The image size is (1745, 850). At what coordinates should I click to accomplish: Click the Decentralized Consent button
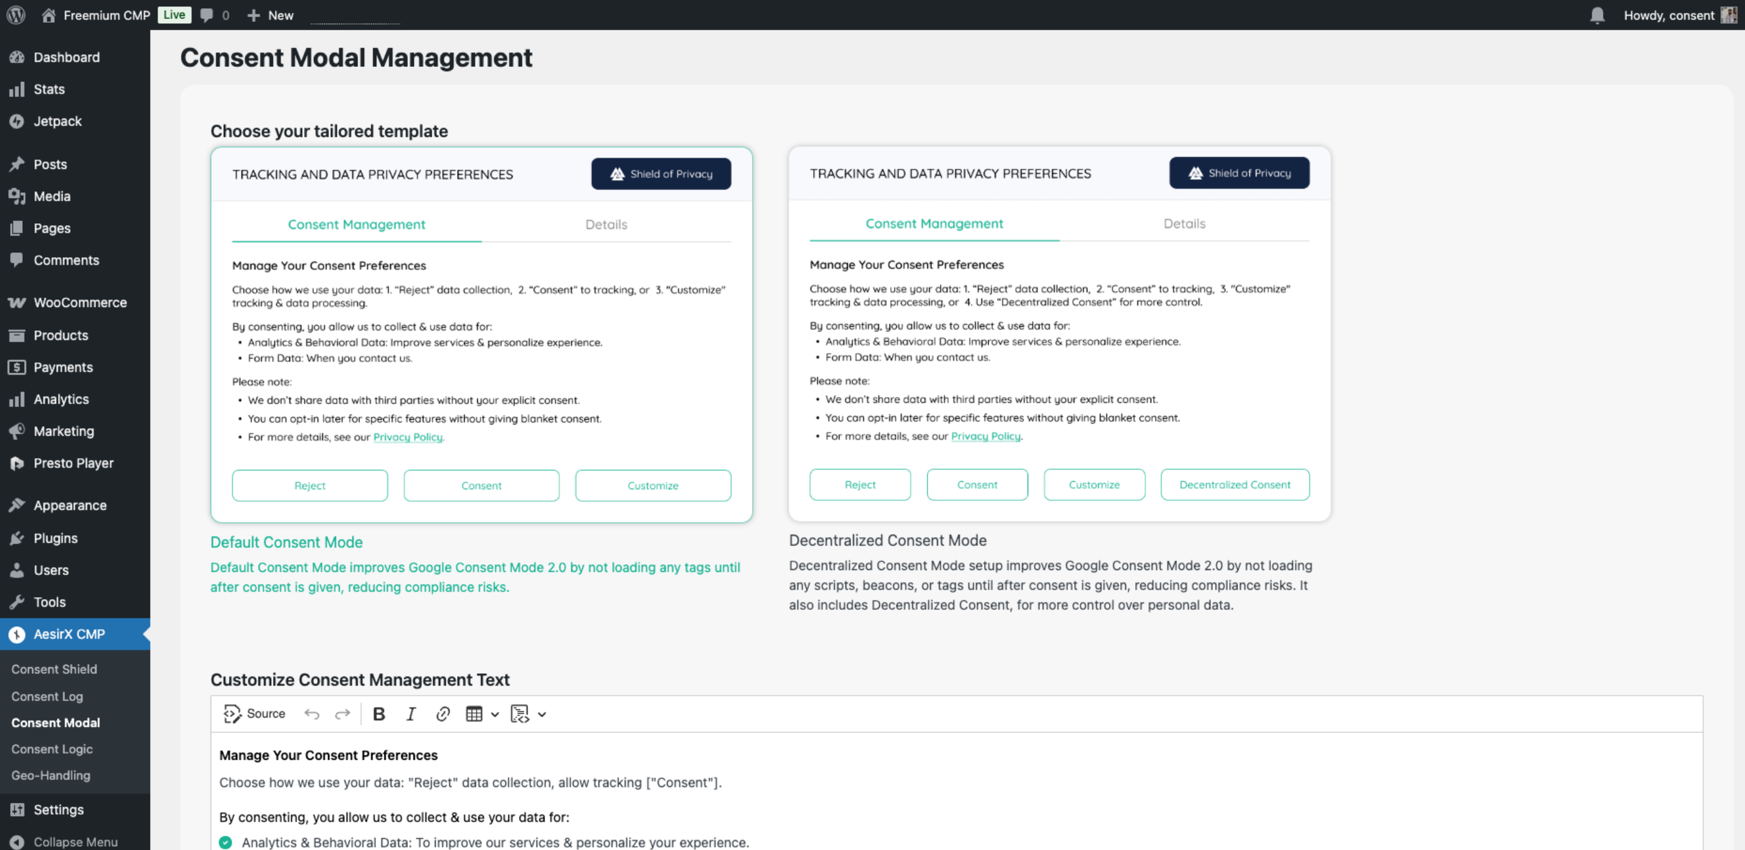pyautogui.click(x=1235, y=484)
